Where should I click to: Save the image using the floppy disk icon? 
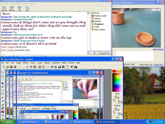(11, 67)
